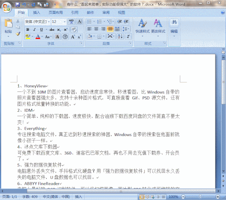Image resolution: width=226 pixels, height=200 pixels.
Task: Clear formatting with the eraser icon
Action: click(74, 30)
